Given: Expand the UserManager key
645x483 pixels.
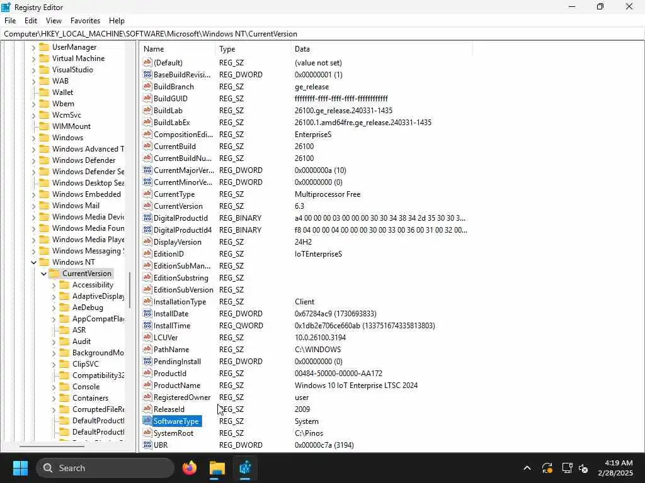Looking at the screenshot, I should tap(34, 47).
